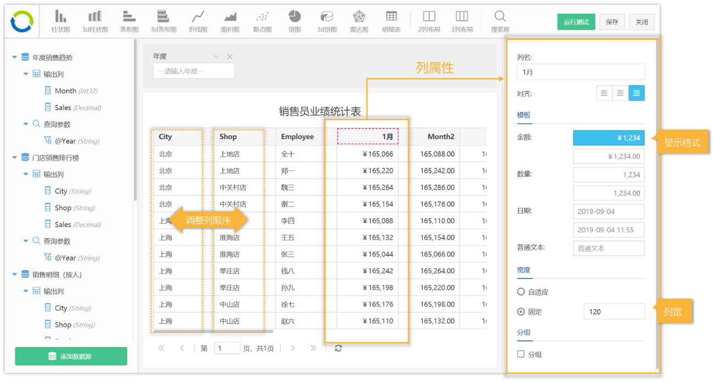The height and width of the screenshot is (382, 714).
Task: Choose the 折线图 line chart tool
Action: click(x=197, y=21)
